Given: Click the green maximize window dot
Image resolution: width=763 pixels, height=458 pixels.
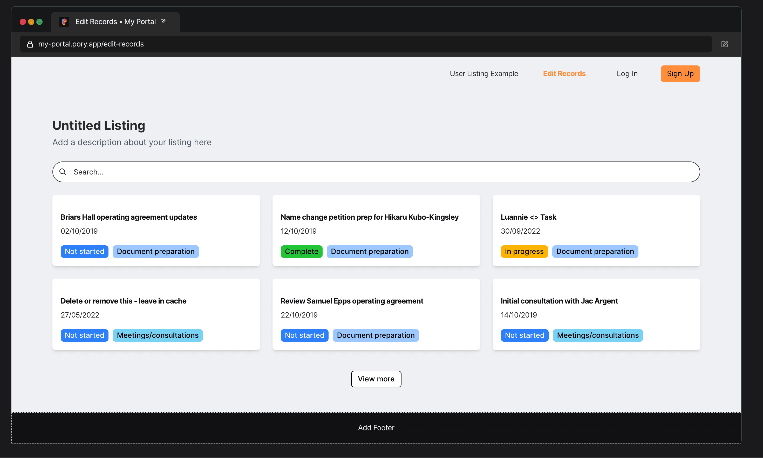Looking at the screenshot, I should (39, 22).
